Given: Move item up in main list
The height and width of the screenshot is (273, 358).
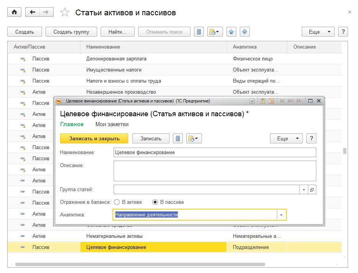Looking at the screenshot, I should [231, 32].
